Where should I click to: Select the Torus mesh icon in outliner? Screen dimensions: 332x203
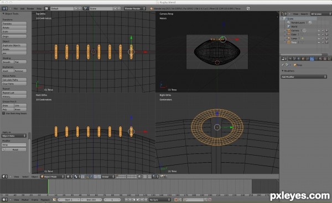(289, 42)
